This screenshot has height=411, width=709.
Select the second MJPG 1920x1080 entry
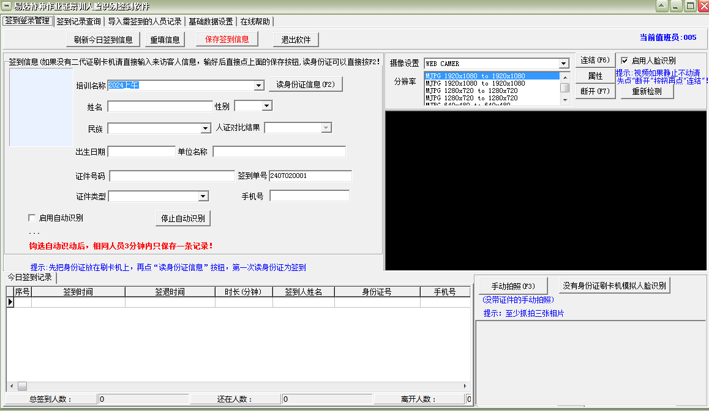coord(492,83)
